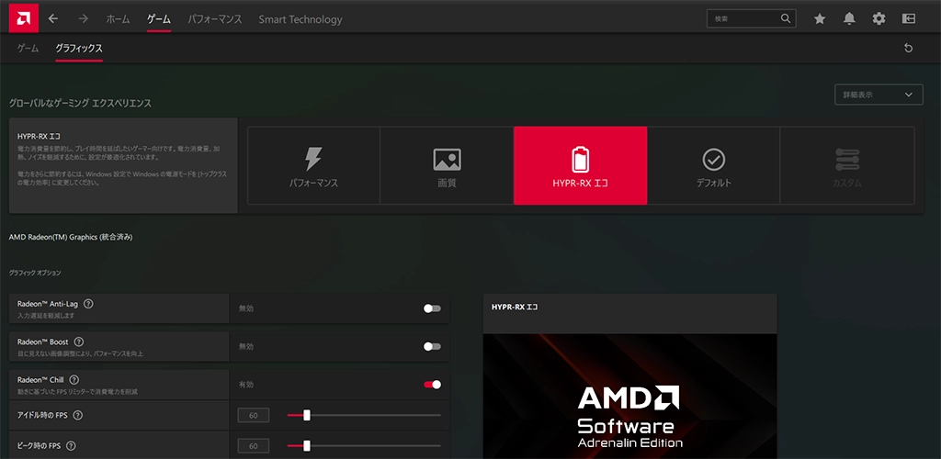941x459 pixels.
Task: Enable the Radeon Boost toggle
Action: pos(432,346)
